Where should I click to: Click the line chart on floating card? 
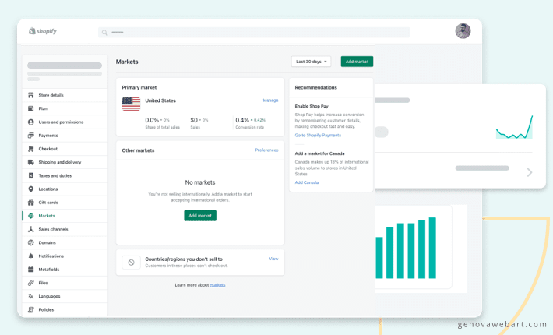click(x=514, y=127)
